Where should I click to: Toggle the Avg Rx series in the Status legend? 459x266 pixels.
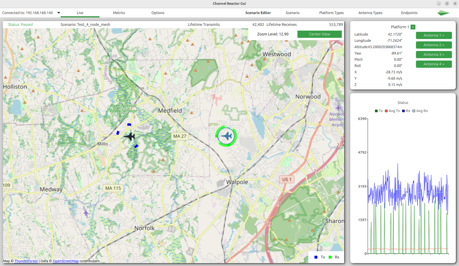[414, 111]
